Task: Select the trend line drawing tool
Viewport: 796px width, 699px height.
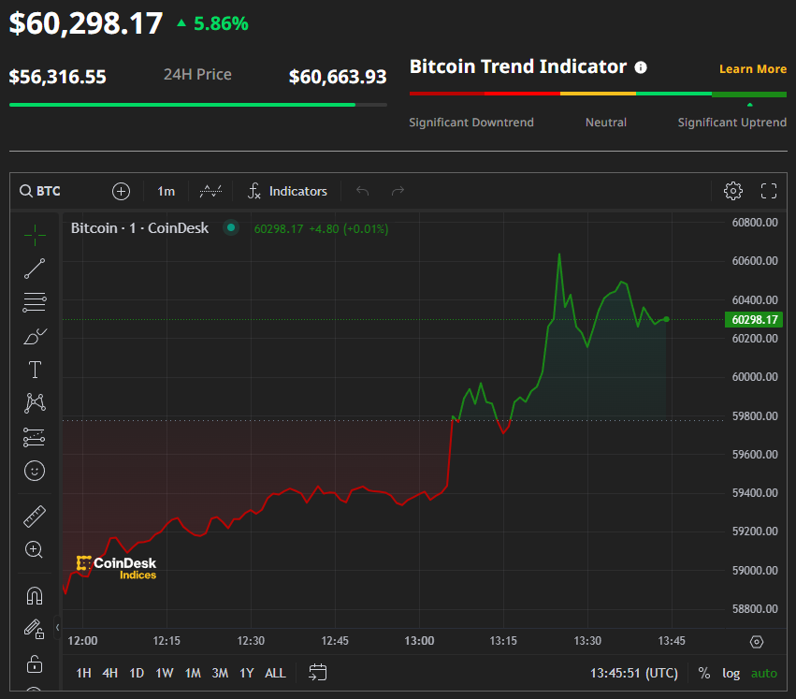Action: point(35,269)
